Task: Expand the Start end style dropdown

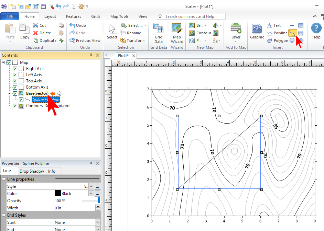Action: 98,222
